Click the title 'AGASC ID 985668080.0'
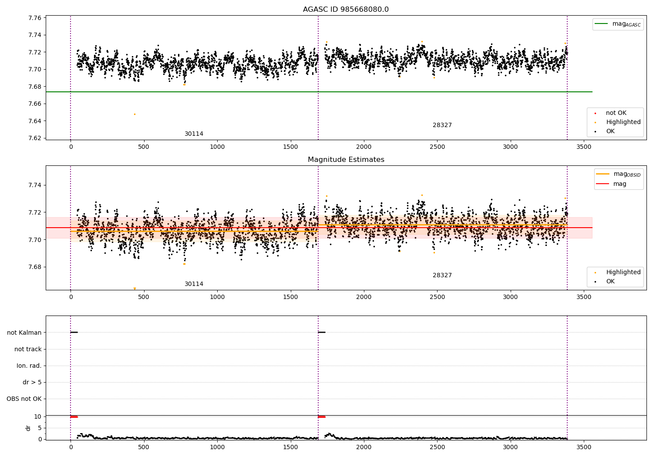 click(x=346, y=10)
